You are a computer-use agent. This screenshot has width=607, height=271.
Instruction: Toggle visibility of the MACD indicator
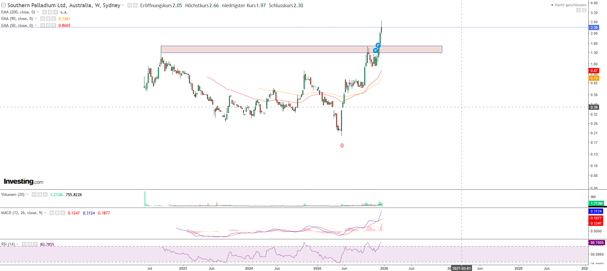tap(52, 213)
